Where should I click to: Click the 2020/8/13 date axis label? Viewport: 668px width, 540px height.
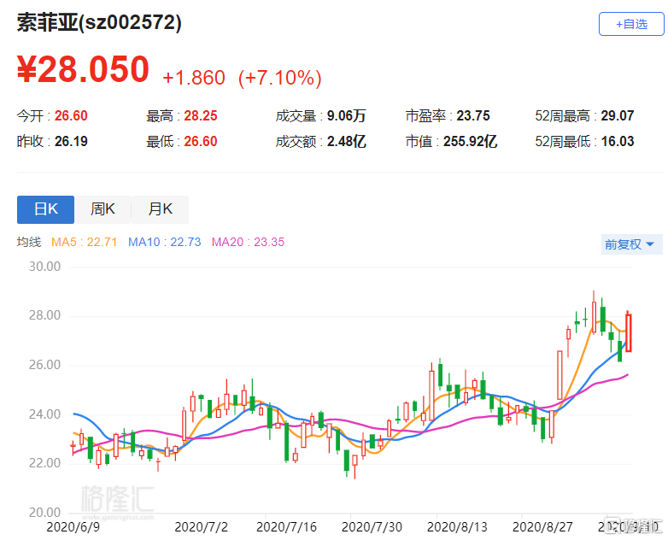(457, 527)
